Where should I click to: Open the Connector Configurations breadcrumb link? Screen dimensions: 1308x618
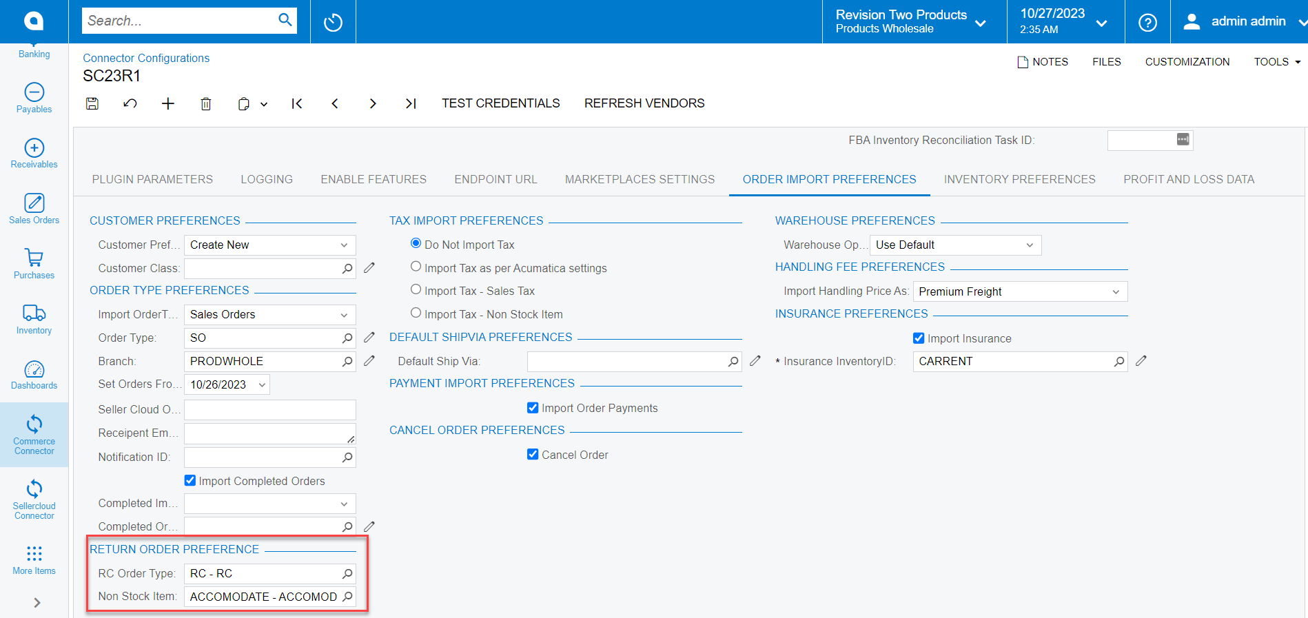pyautogui.click(x=146, y=59)
